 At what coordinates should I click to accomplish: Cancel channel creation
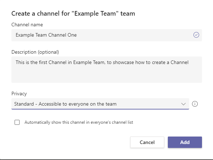click(147, 142)
